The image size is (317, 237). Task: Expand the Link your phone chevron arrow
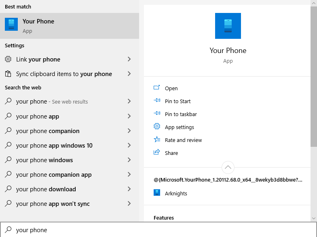coord(129,59)
